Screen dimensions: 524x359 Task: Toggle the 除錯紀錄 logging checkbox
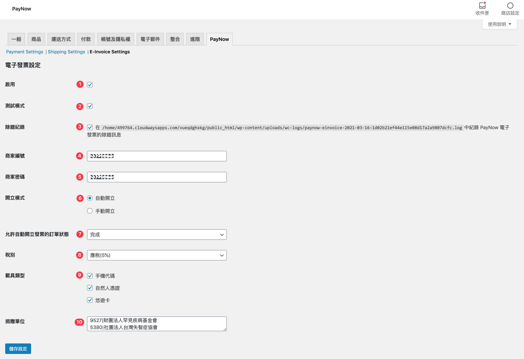click(x=90, y=128)
